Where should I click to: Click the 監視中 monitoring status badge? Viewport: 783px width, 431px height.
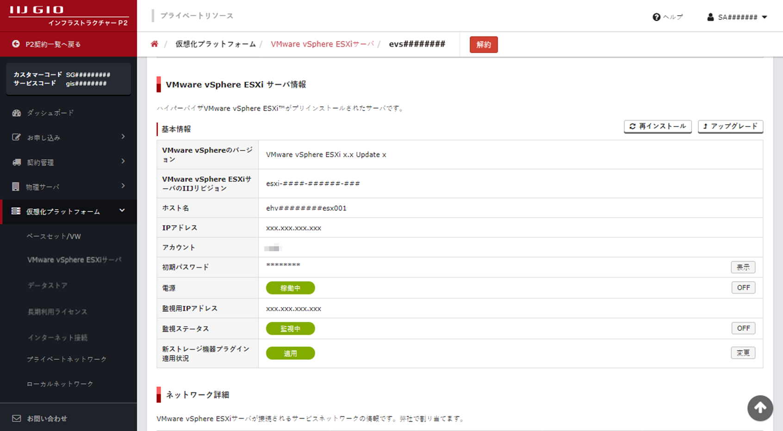(290, 328)
